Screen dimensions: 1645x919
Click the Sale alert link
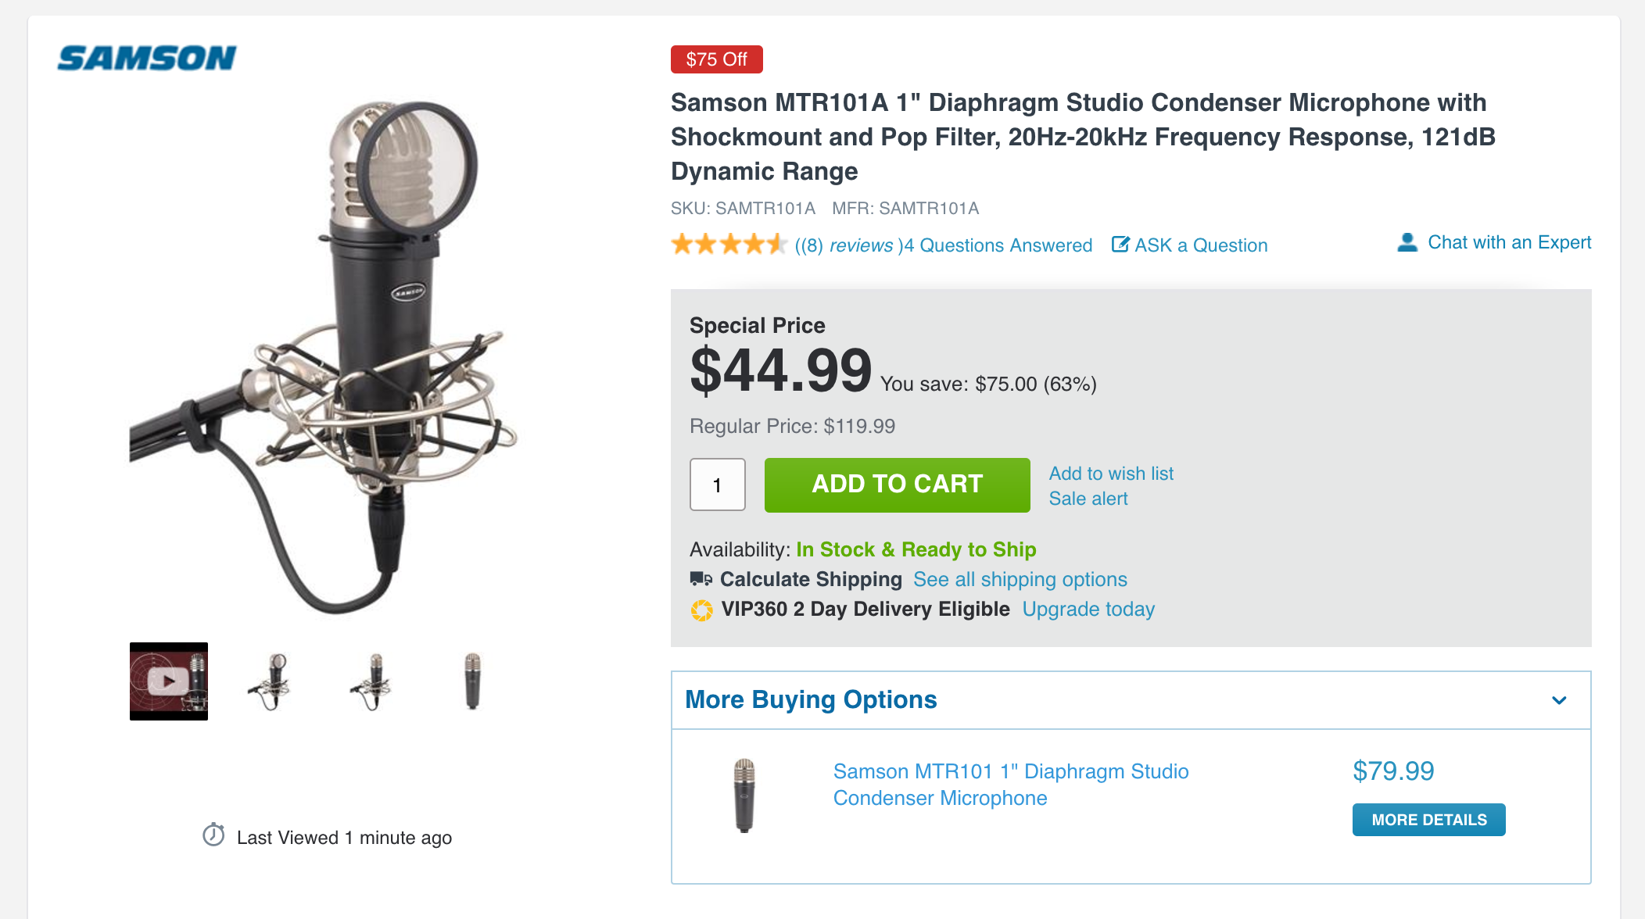(1088, 499)
